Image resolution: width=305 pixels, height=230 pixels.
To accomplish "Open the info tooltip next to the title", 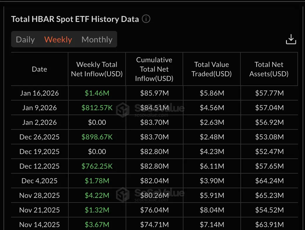I will [145, 19].
